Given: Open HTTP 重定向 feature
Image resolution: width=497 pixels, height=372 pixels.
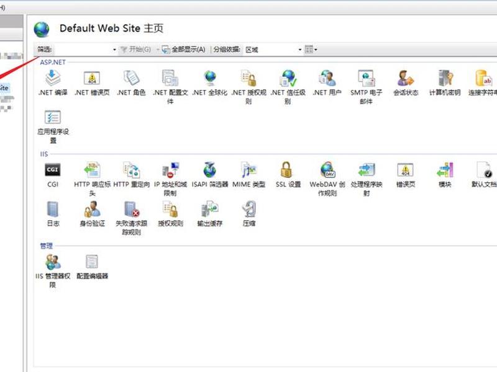Looking at the screenshot, I should [x=131, y=175].
